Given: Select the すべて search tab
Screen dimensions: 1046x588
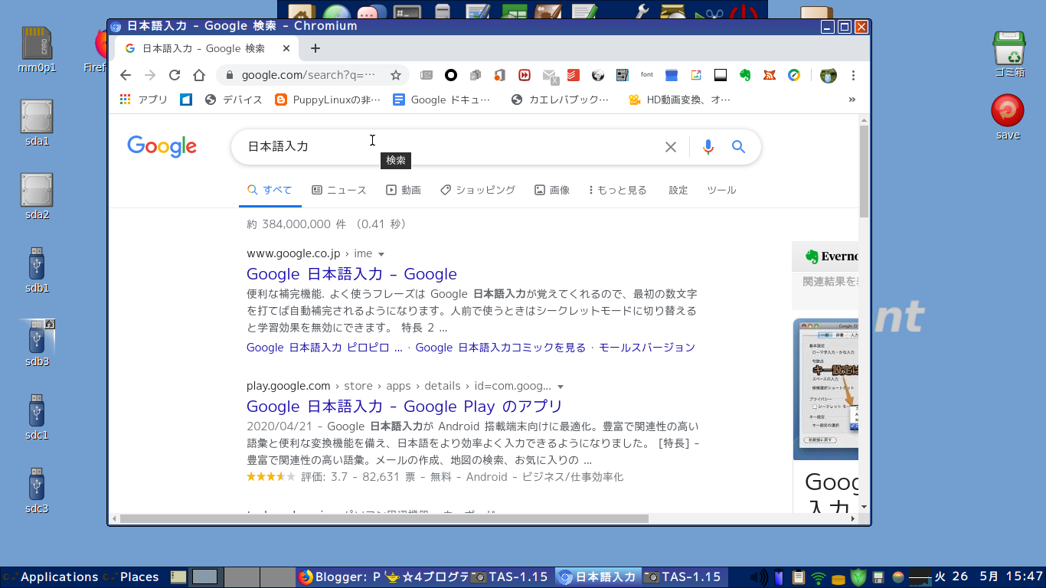Looking at the screenshot, I should [x=270, y=190].
